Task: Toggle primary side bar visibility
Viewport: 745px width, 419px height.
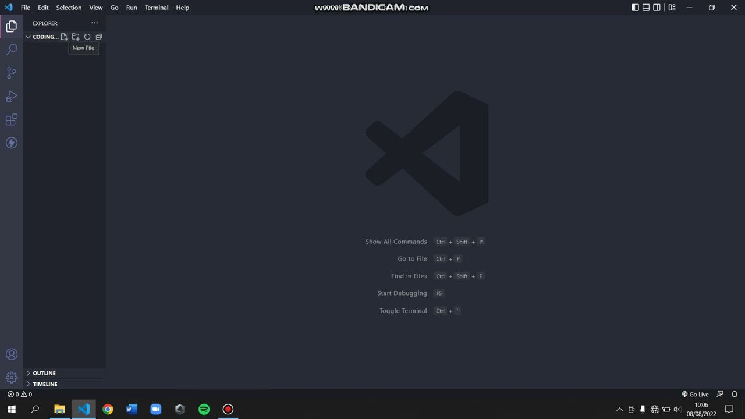Action: (x=635, y=8)
